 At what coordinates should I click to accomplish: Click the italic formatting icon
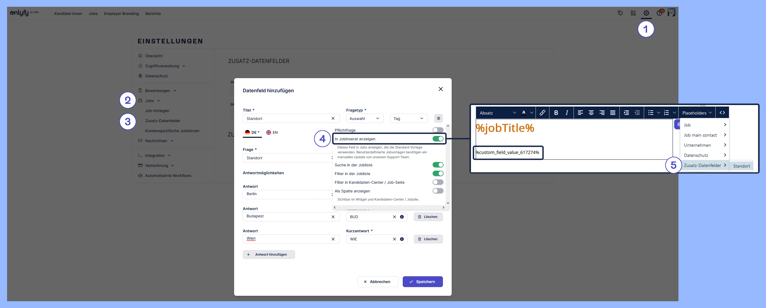(x=567, y=113)
